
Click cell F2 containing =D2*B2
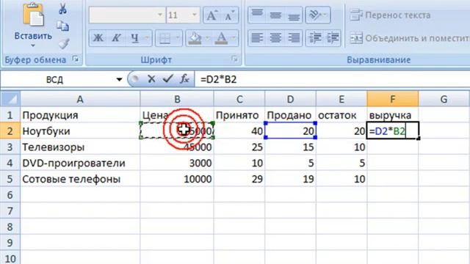click(393, 131)
